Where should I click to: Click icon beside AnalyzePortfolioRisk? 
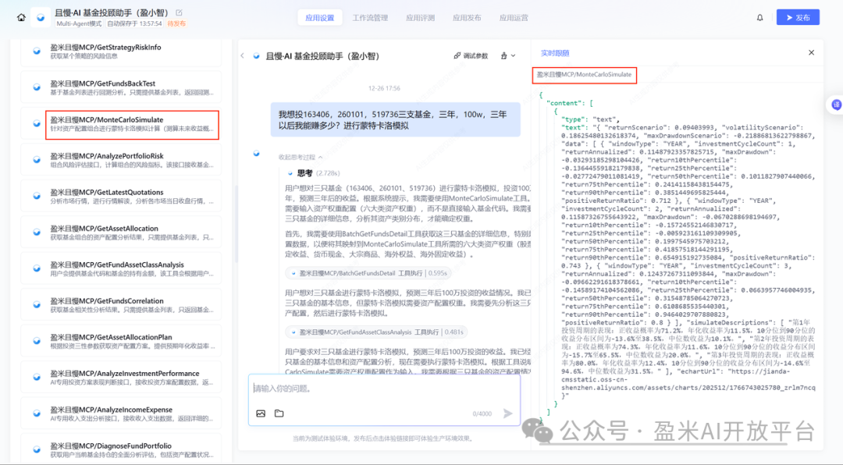tap(37, 160)
